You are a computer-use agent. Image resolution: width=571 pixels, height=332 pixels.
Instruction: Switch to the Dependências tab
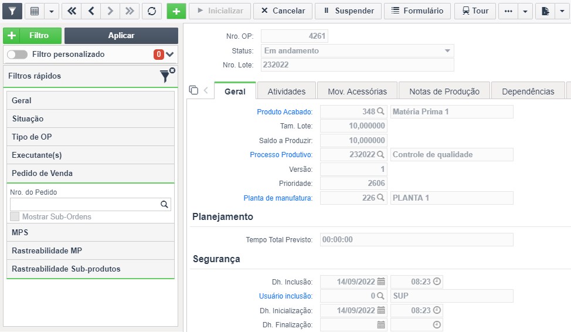tap(528, 92)
